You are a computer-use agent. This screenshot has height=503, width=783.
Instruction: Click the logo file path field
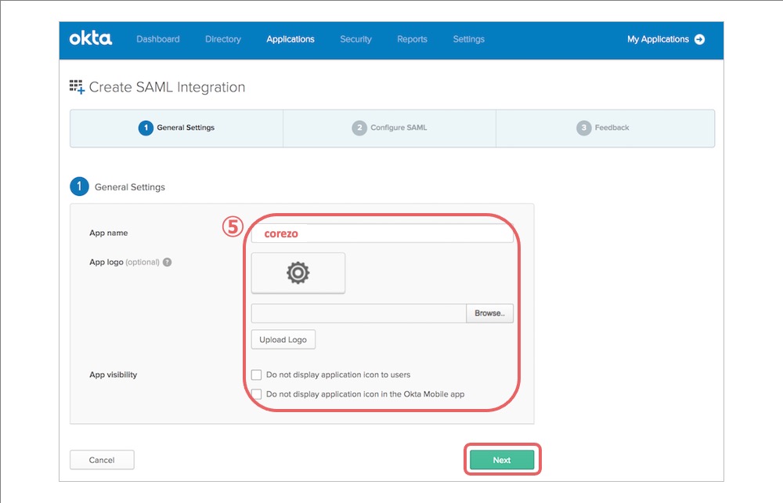(359, 313)
